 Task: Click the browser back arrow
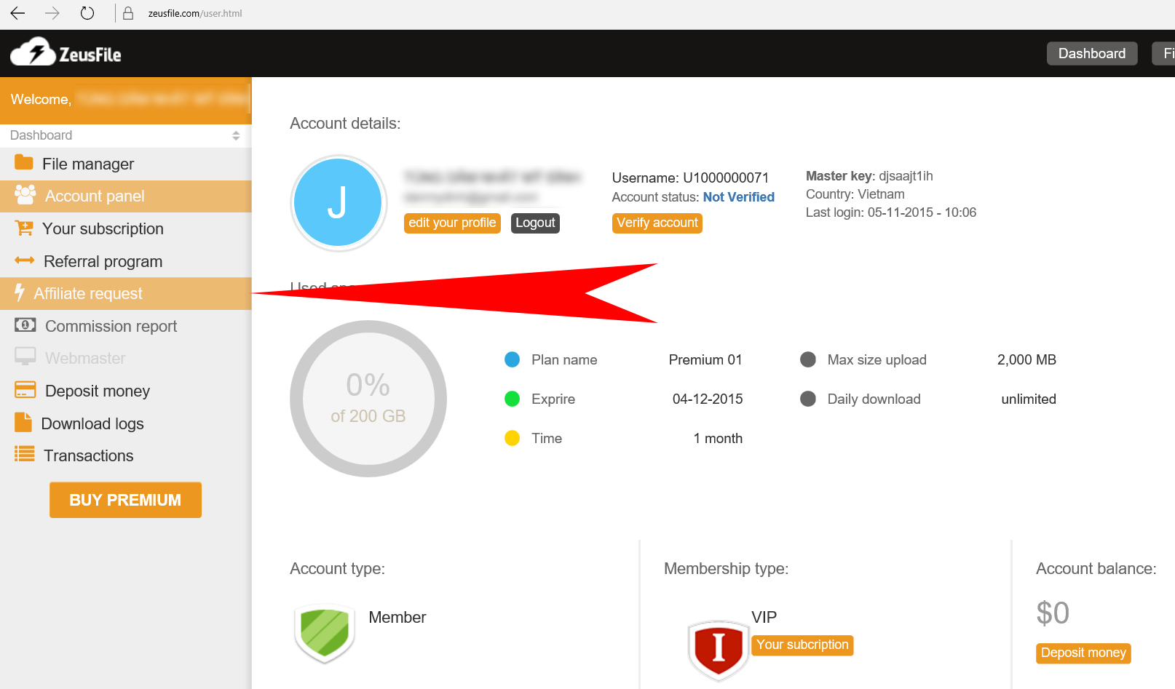pos(18,13)
